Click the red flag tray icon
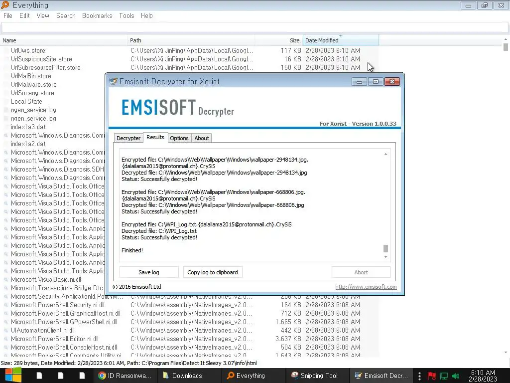 click(432, 376)
